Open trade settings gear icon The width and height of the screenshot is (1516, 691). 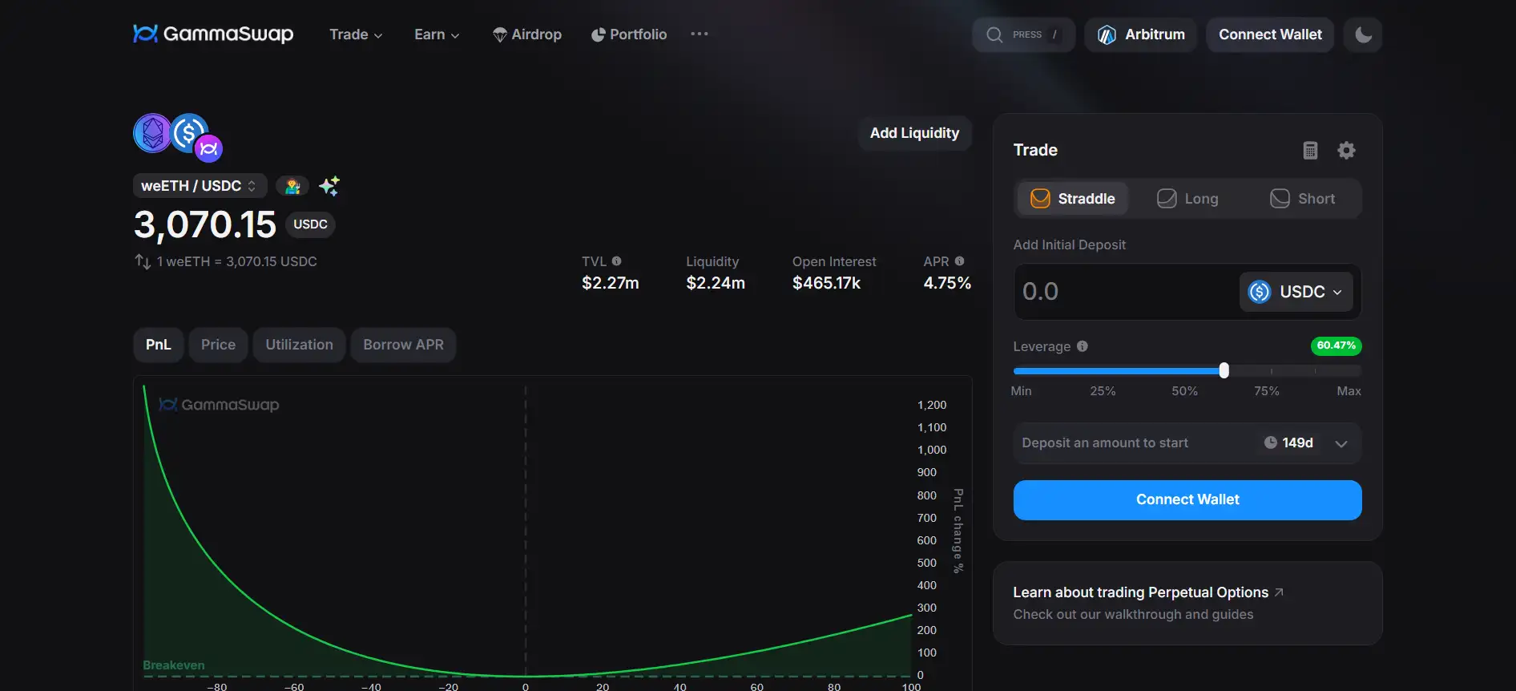tap(1346, 151)
